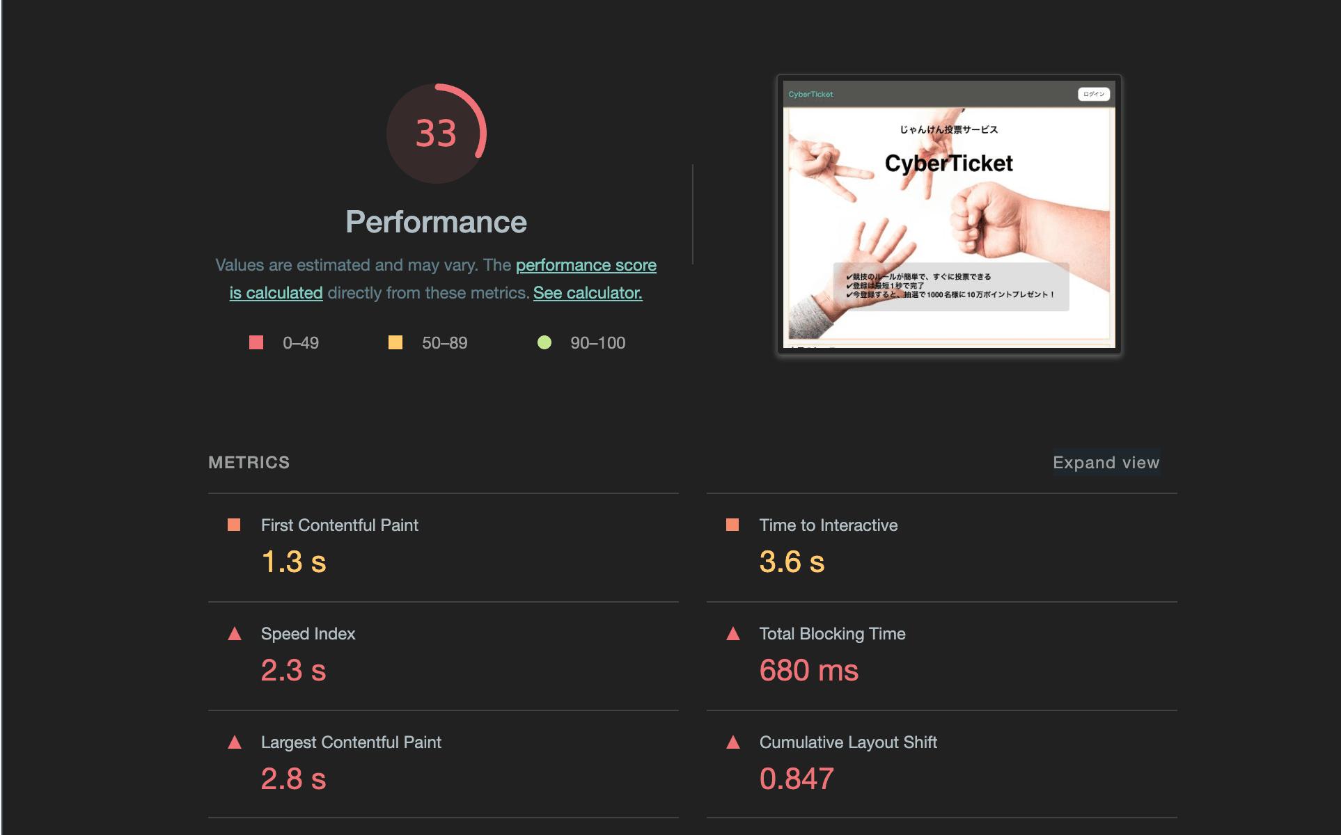
Task: Click the 33 performance score gauge
Action: (x=436, y=134)
